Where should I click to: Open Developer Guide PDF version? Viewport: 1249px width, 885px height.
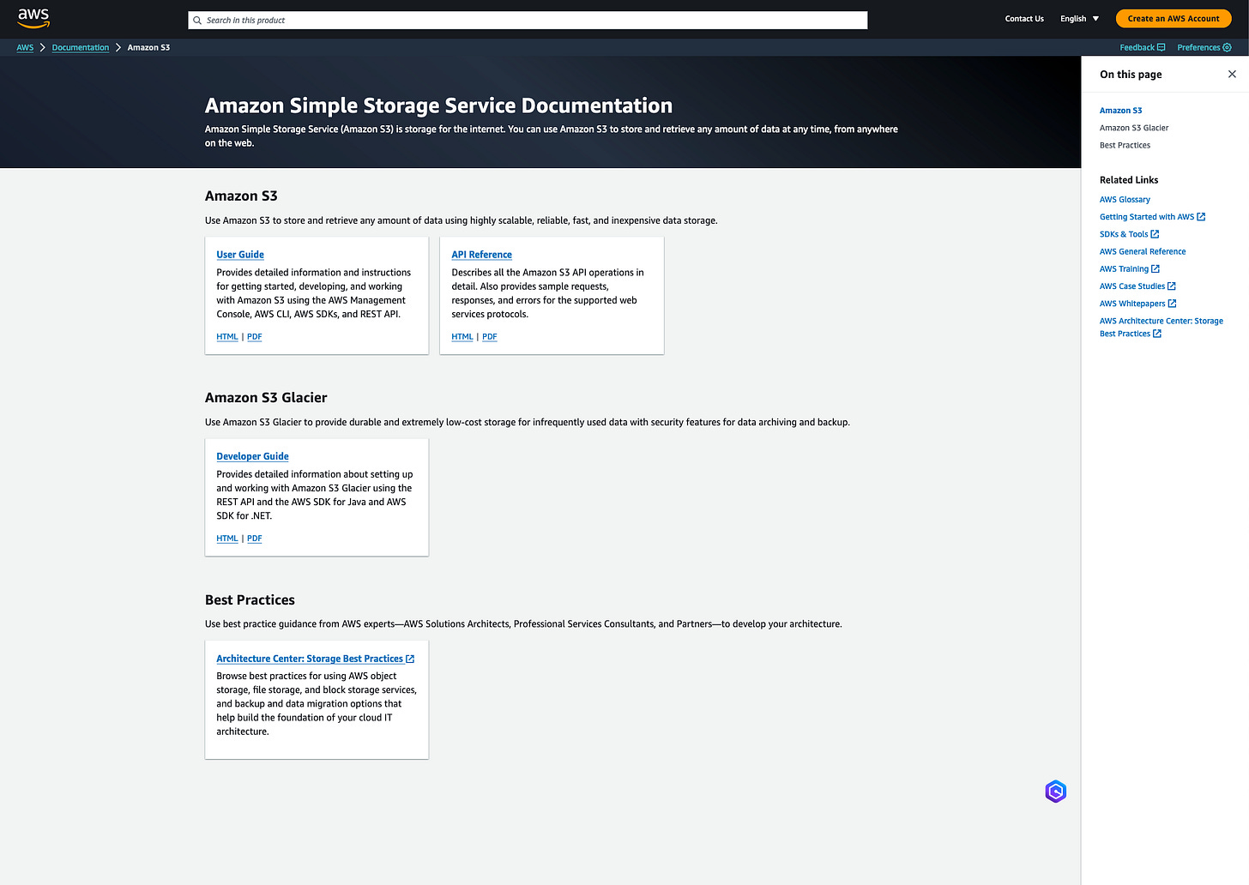coord(255,539)
